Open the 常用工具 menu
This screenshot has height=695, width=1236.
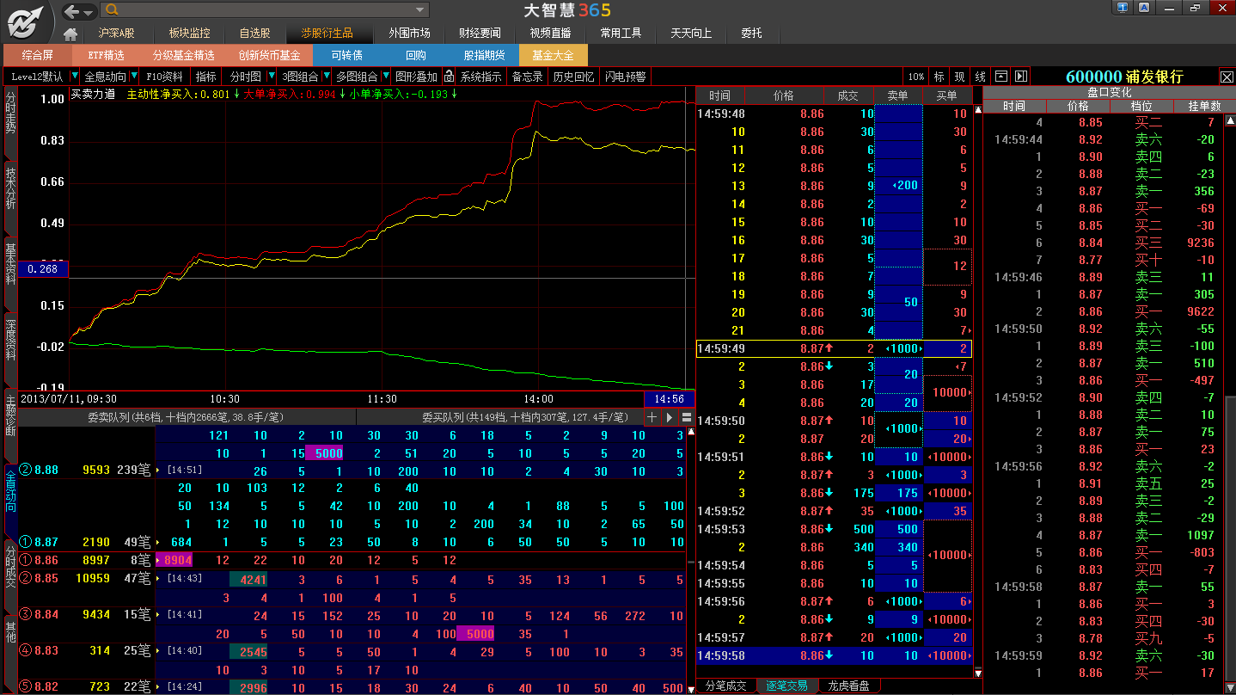(621, 34)
